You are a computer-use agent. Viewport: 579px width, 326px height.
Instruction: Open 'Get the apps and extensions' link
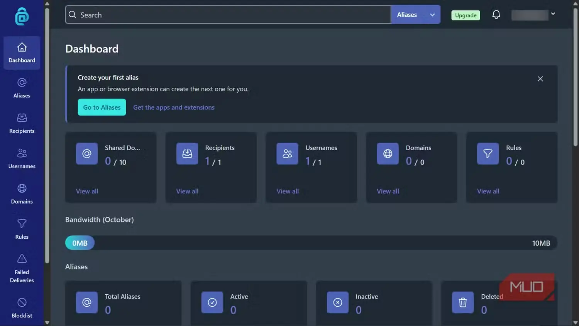coord(174,107)
